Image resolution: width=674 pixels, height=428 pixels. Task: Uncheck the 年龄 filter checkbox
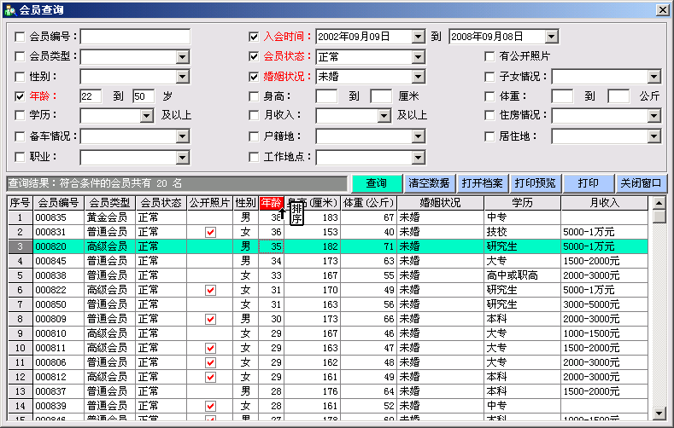(x=21, y=95)
